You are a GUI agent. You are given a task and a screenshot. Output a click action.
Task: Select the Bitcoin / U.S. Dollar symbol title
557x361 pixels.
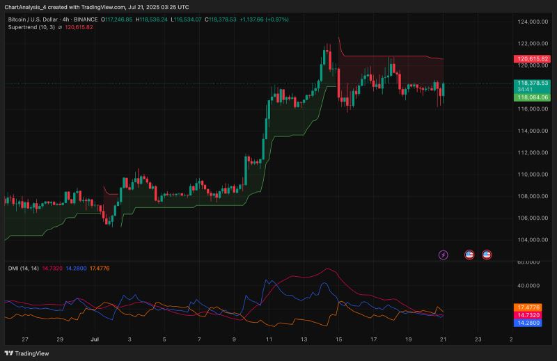34,19
